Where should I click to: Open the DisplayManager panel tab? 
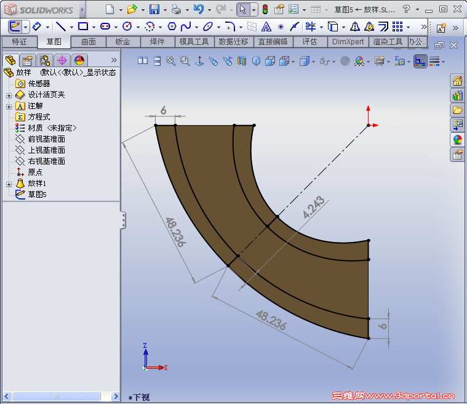click(x=79, y=60)
